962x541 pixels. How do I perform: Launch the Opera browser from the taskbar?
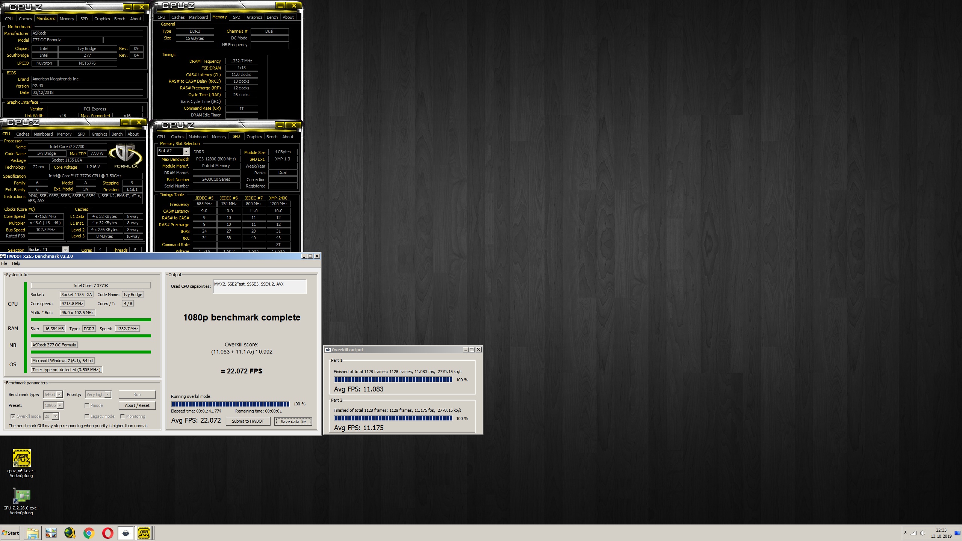pos(107,533)
